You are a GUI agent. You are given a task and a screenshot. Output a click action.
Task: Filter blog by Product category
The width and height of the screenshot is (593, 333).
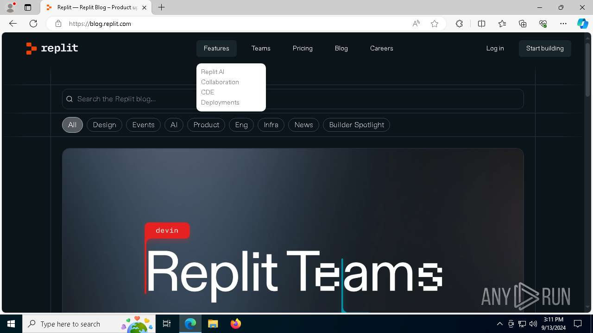206,125
